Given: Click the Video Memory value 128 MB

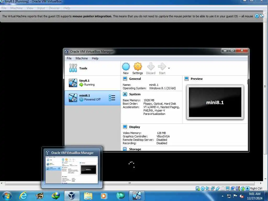Looking at the screenshot, I should coord(161,133).
